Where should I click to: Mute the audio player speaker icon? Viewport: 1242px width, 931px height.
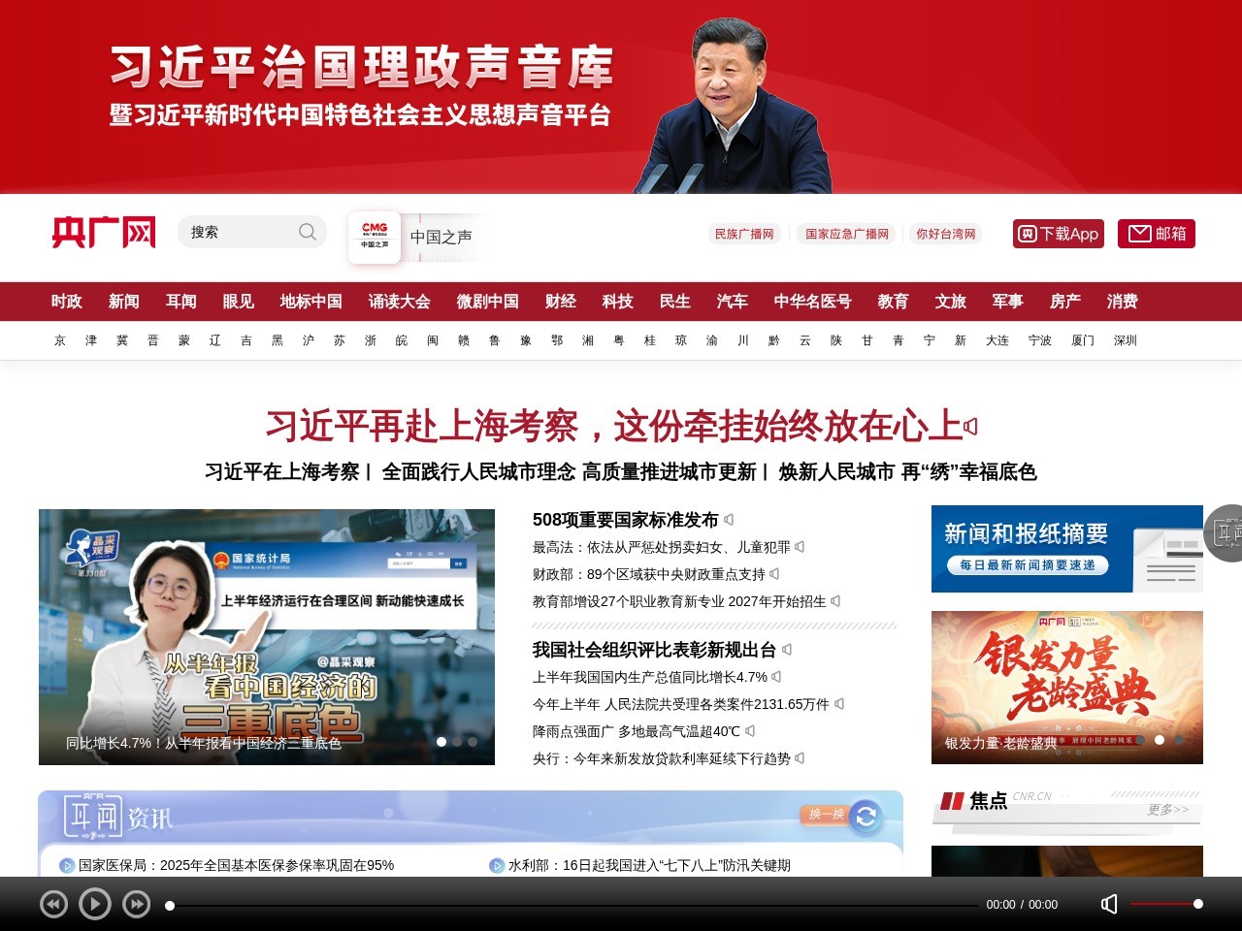(x=1109, y=904)
